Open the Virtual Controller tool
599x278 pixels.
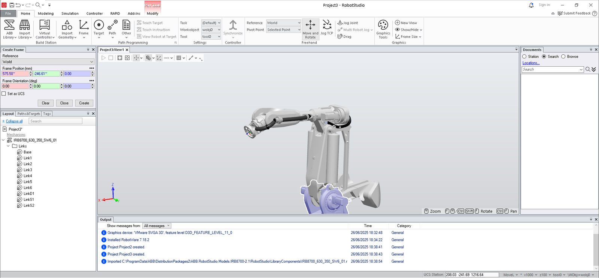45,29
